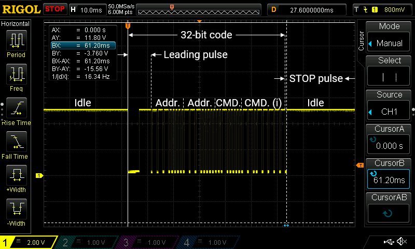Click the orange trigger level marker on right edge
Image resolution: width=415 pixels, height=249 pixels.
(360, 165)
